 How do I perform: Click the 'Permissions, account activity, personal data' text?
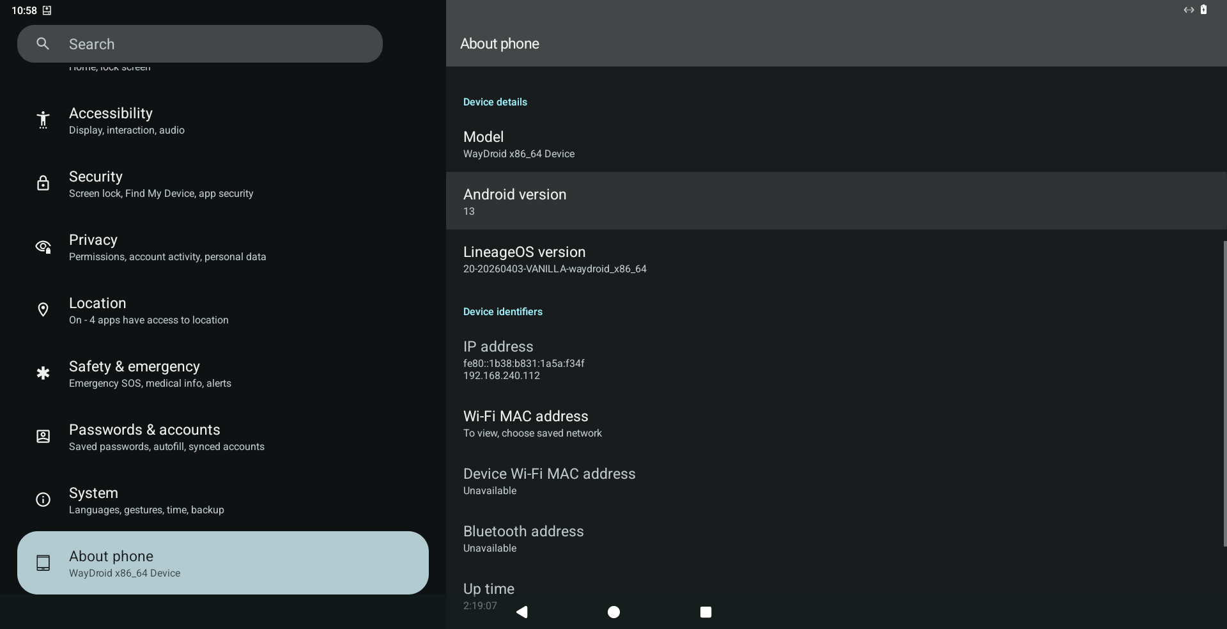(167, 257)
